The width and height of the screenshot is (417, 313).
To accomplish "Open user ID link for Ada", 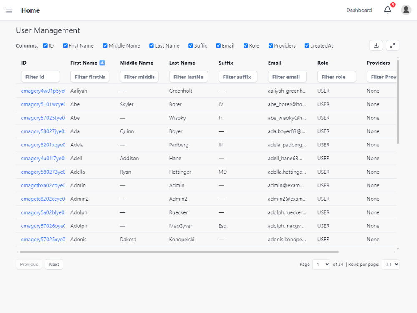I will (x=43, y=131).
